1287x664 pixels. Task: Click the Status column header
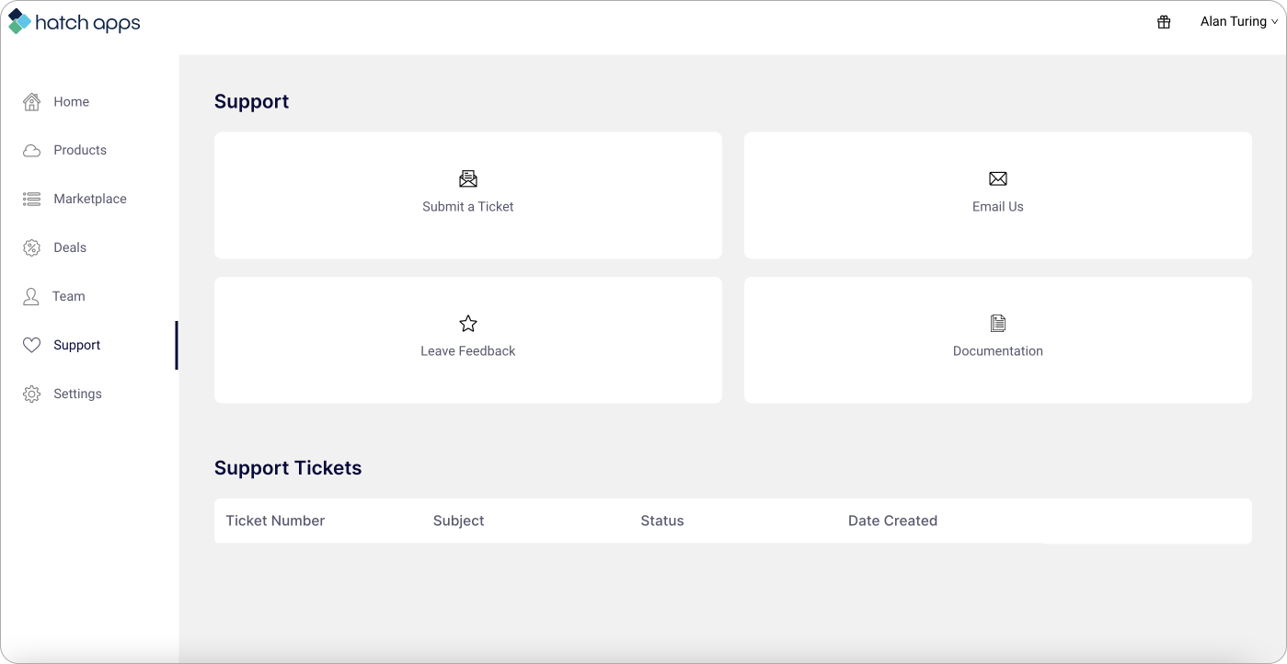click(662, 521)
